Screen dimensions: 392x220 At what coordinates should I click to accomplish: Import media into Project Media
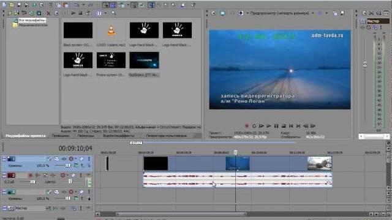coord(10,13)
